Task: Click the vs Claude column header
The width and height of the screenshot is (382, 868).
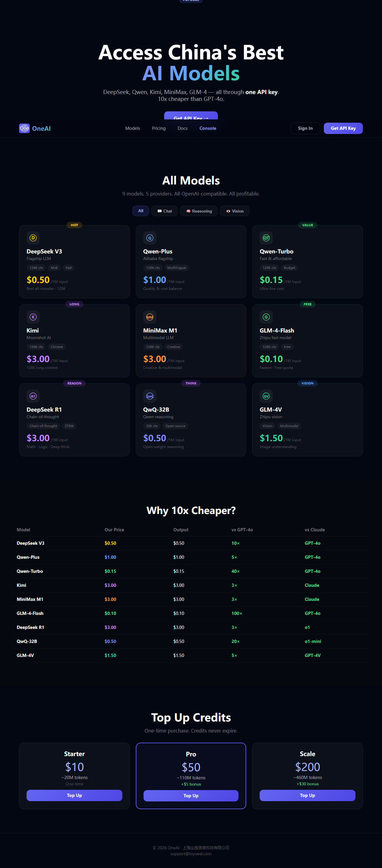Action: (x=315, y=530)
